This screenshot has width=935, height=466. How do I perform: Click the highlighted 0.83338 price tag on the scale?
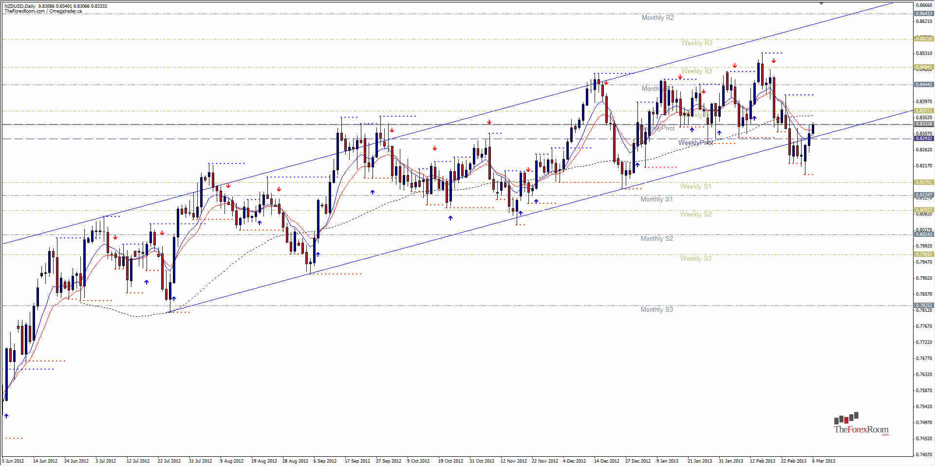click(x=923, y=124)
